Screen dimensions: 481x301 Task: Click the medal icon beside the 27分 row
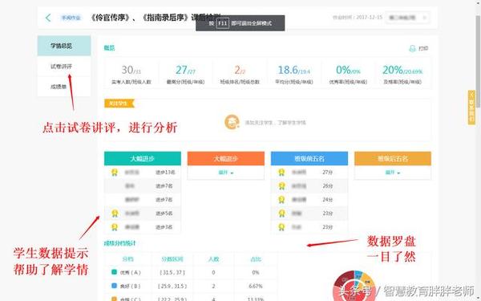(281, 173)
